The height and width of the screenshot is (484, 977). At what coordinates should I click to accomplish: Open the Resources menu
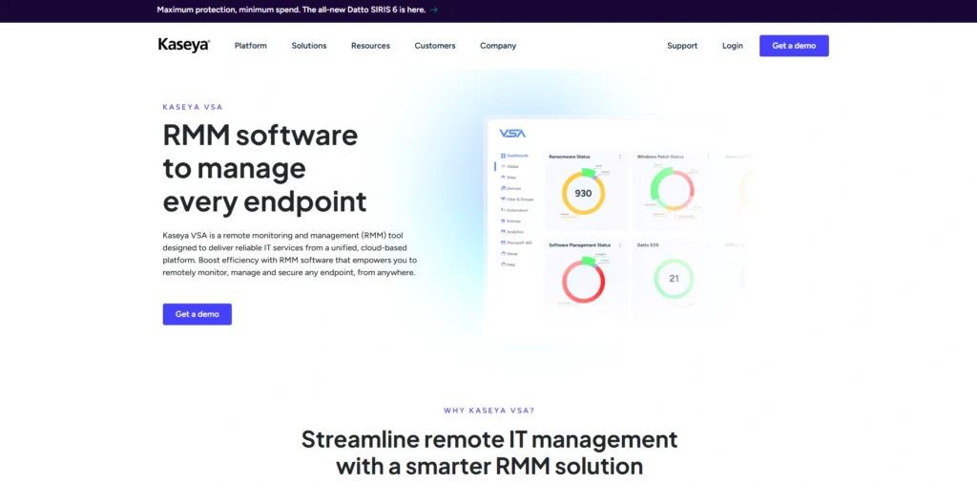tap(370, 46)
